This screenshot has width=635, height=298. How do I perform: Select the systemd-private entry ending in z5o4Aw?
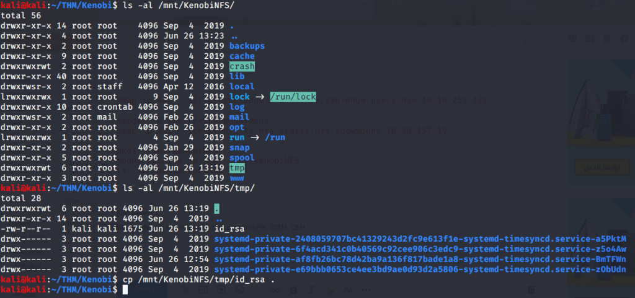tap(420, 249)
